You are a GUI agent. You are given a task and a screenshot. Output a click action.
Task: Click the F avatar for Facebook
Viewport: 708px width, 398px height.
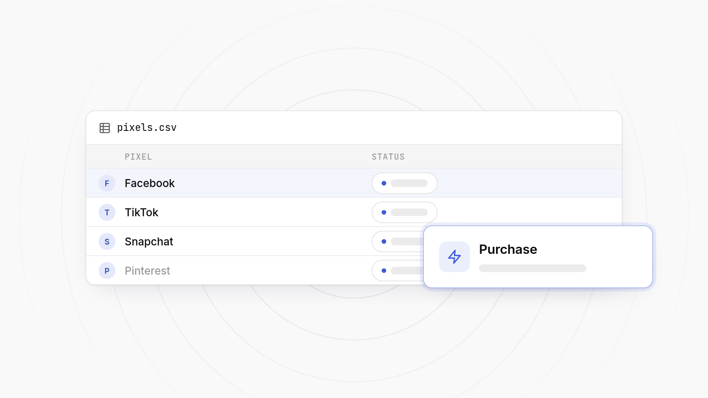click(x=107, y=183)
